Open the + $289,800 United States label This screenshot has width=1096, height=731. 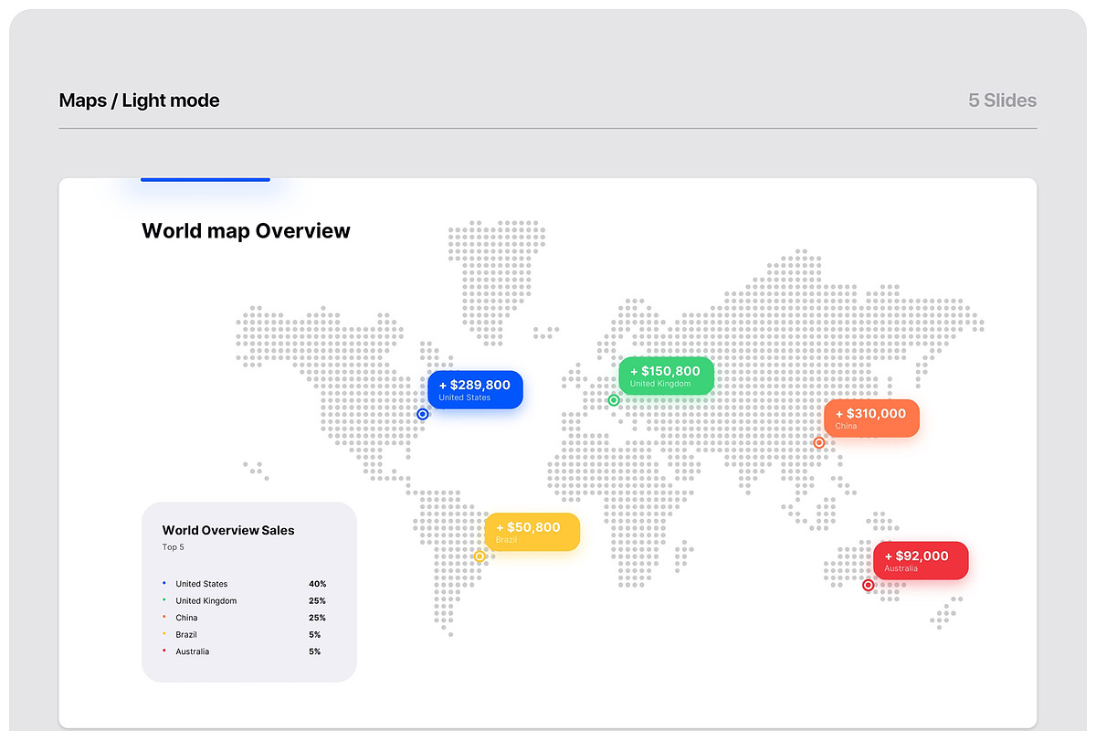(x=475, y=389)
